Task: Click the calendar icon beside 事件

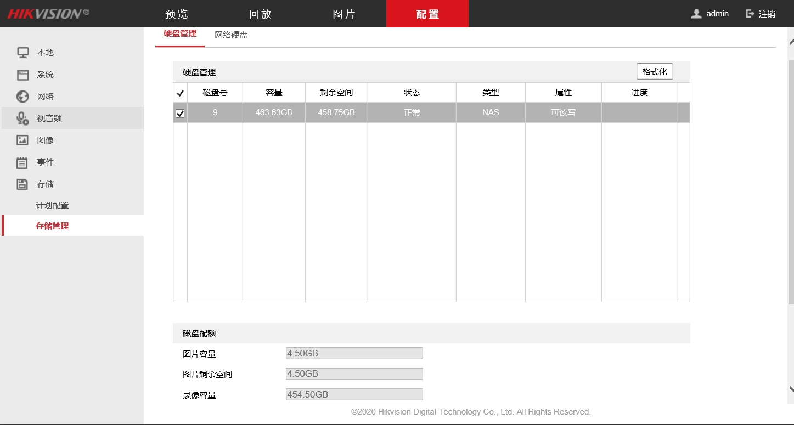Action: coord(22,162)
